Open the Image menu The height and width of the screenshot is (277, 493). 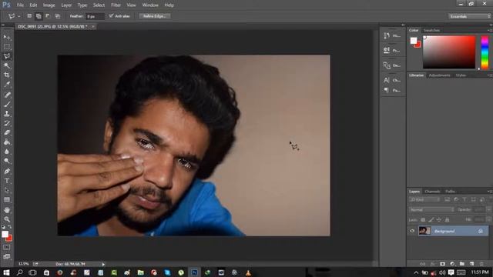click(x=49, y=5)
